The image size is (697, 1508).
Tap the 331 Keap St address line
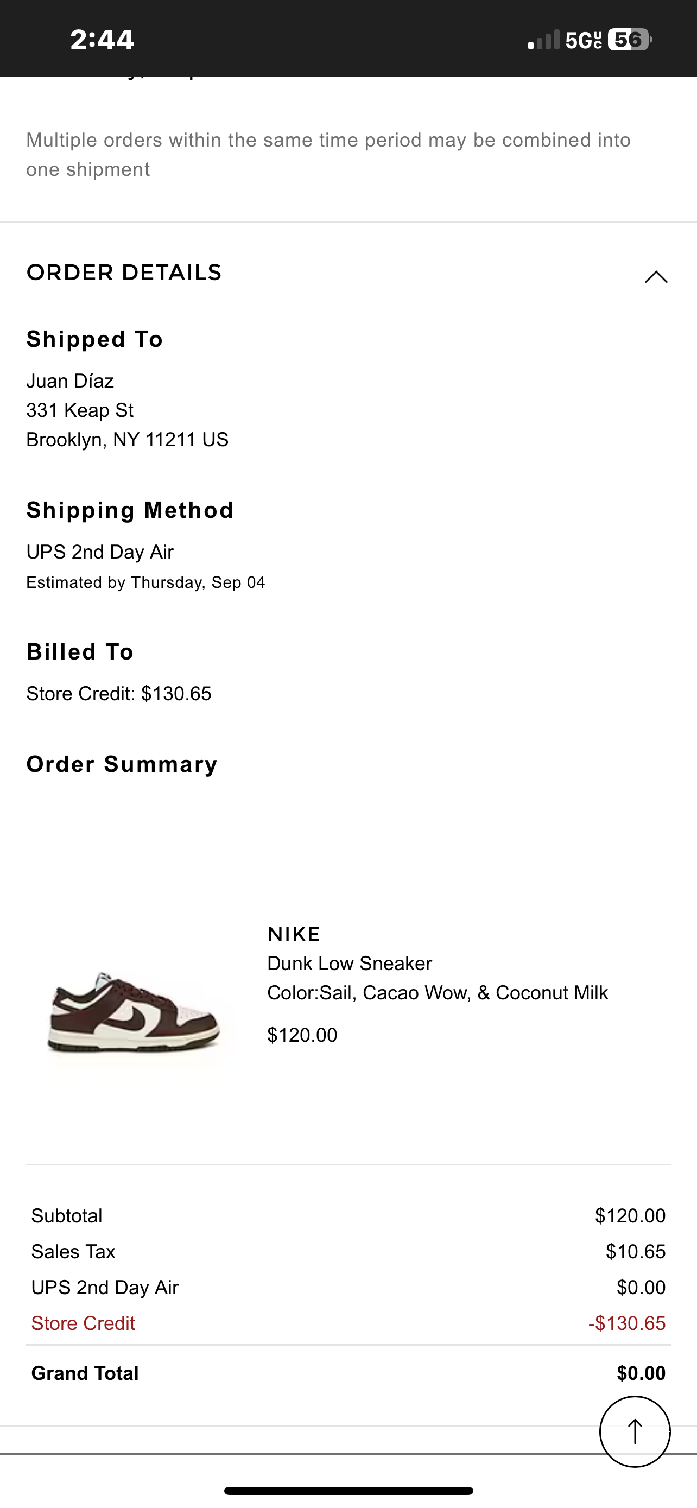[80, 410]
